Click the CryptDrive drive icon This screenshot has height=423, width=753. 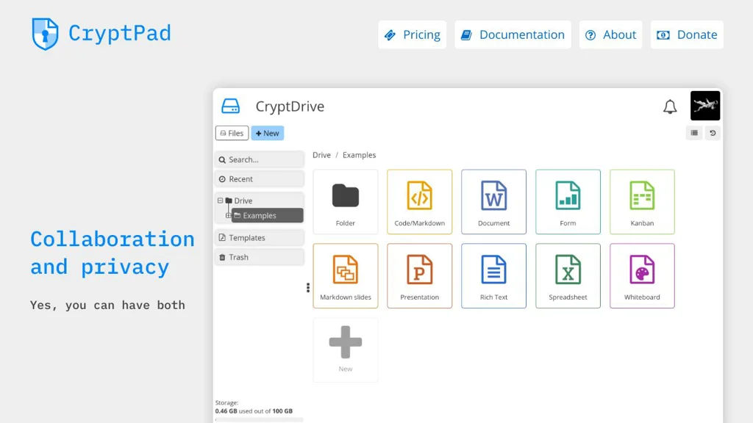click(x=230, y=106)
